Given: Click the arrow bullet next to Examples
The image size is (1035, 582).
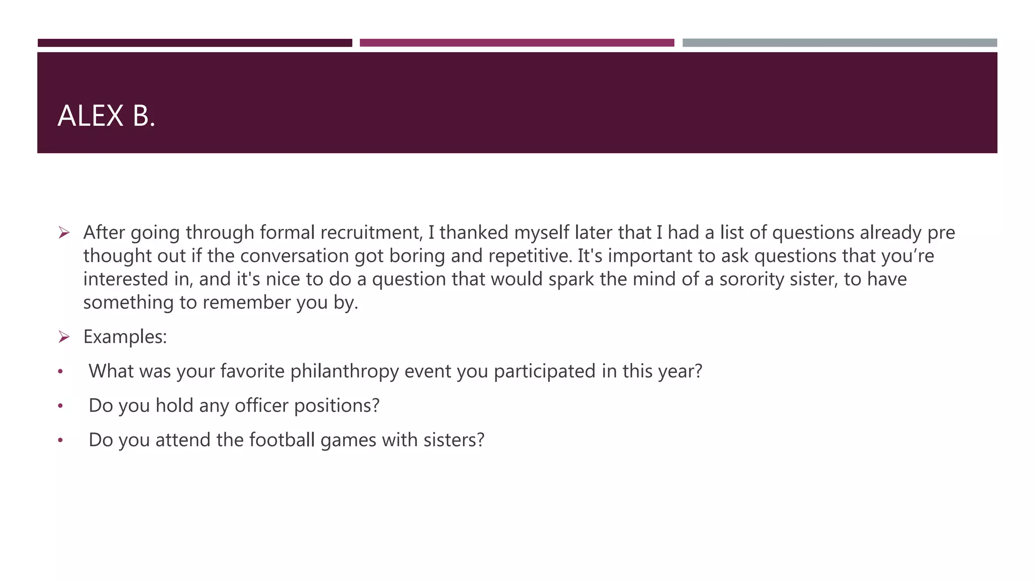Looking at the screenshot, I should coord(64,336).
